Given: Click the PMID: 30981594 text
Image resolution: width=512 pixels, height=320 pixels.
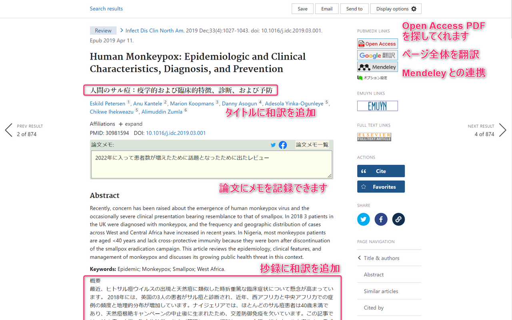Looking at the screenshot, I should click(109, 133).
